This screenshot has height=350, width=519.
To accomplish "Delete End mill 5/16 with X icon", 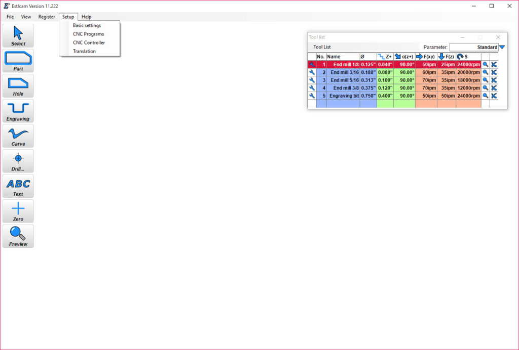I will (494, 80).
